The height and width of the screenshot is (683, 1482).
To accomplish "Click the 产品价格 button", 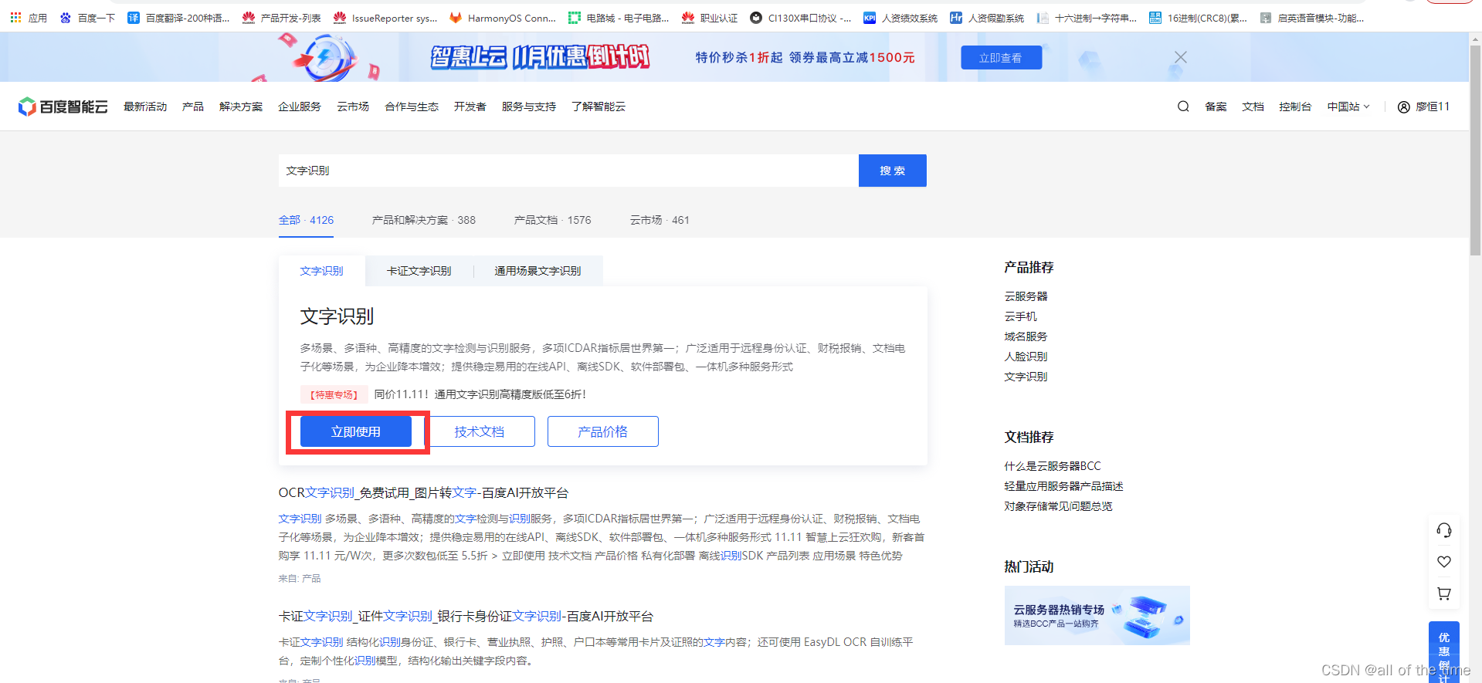I will 602,431.
